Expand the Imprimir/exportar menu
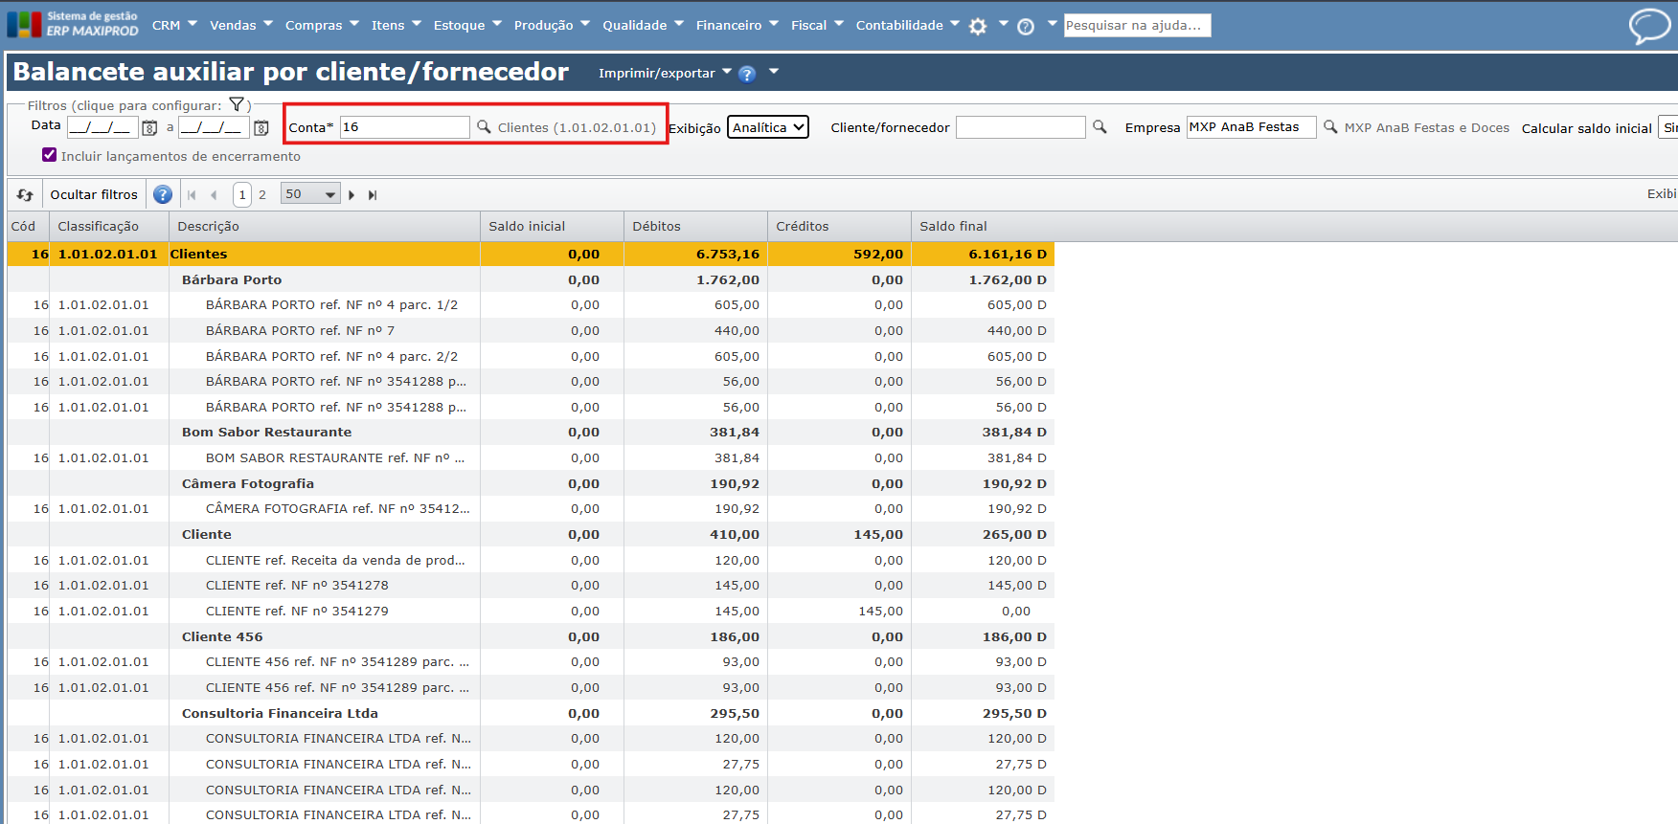1678x824 pixels. [664, 74]
